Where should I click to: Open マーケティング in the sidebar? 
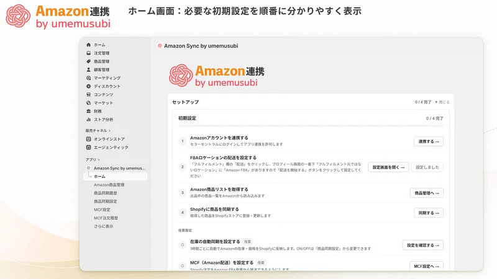point(107,78)
